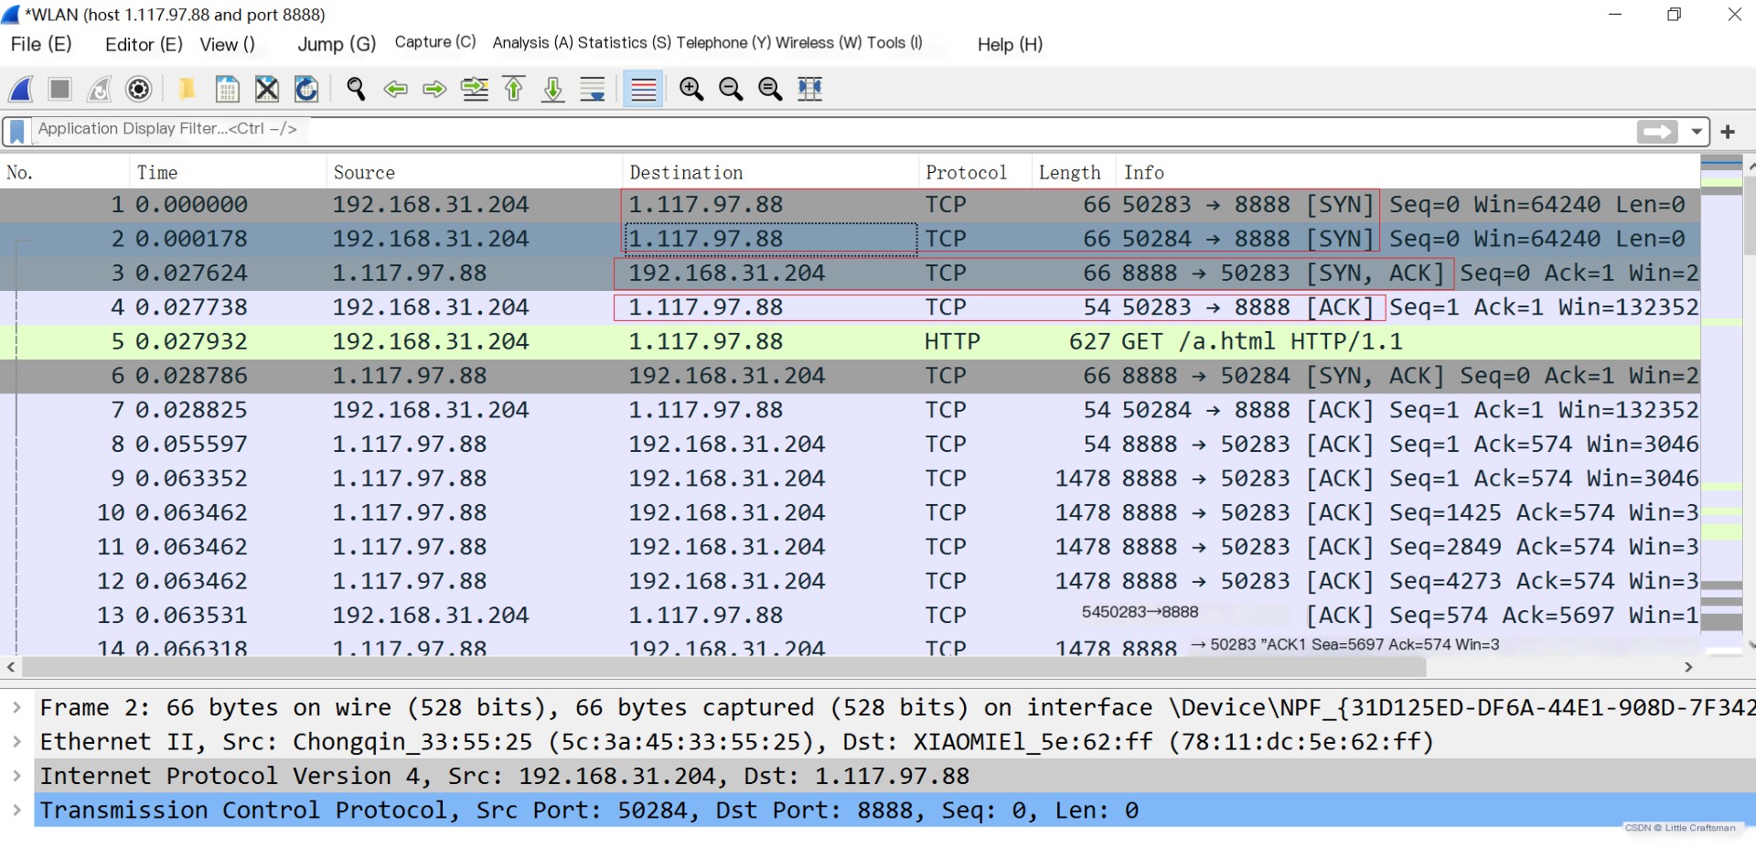This screenshot has width=1756, height=849.
Task: Jump to the last packet
Action: coord(553,89)
